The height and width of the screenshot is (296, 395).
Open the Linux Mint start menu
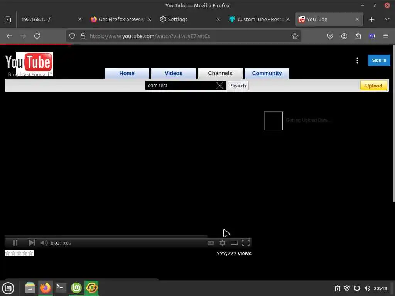tap(8, 288)
